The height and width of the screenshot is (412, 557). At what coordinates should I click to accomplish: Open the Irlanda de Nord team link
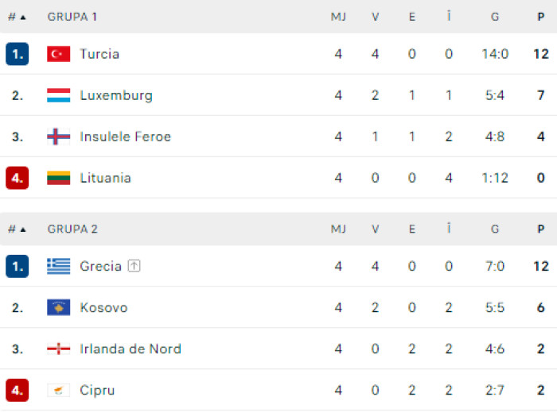point(130,349)
